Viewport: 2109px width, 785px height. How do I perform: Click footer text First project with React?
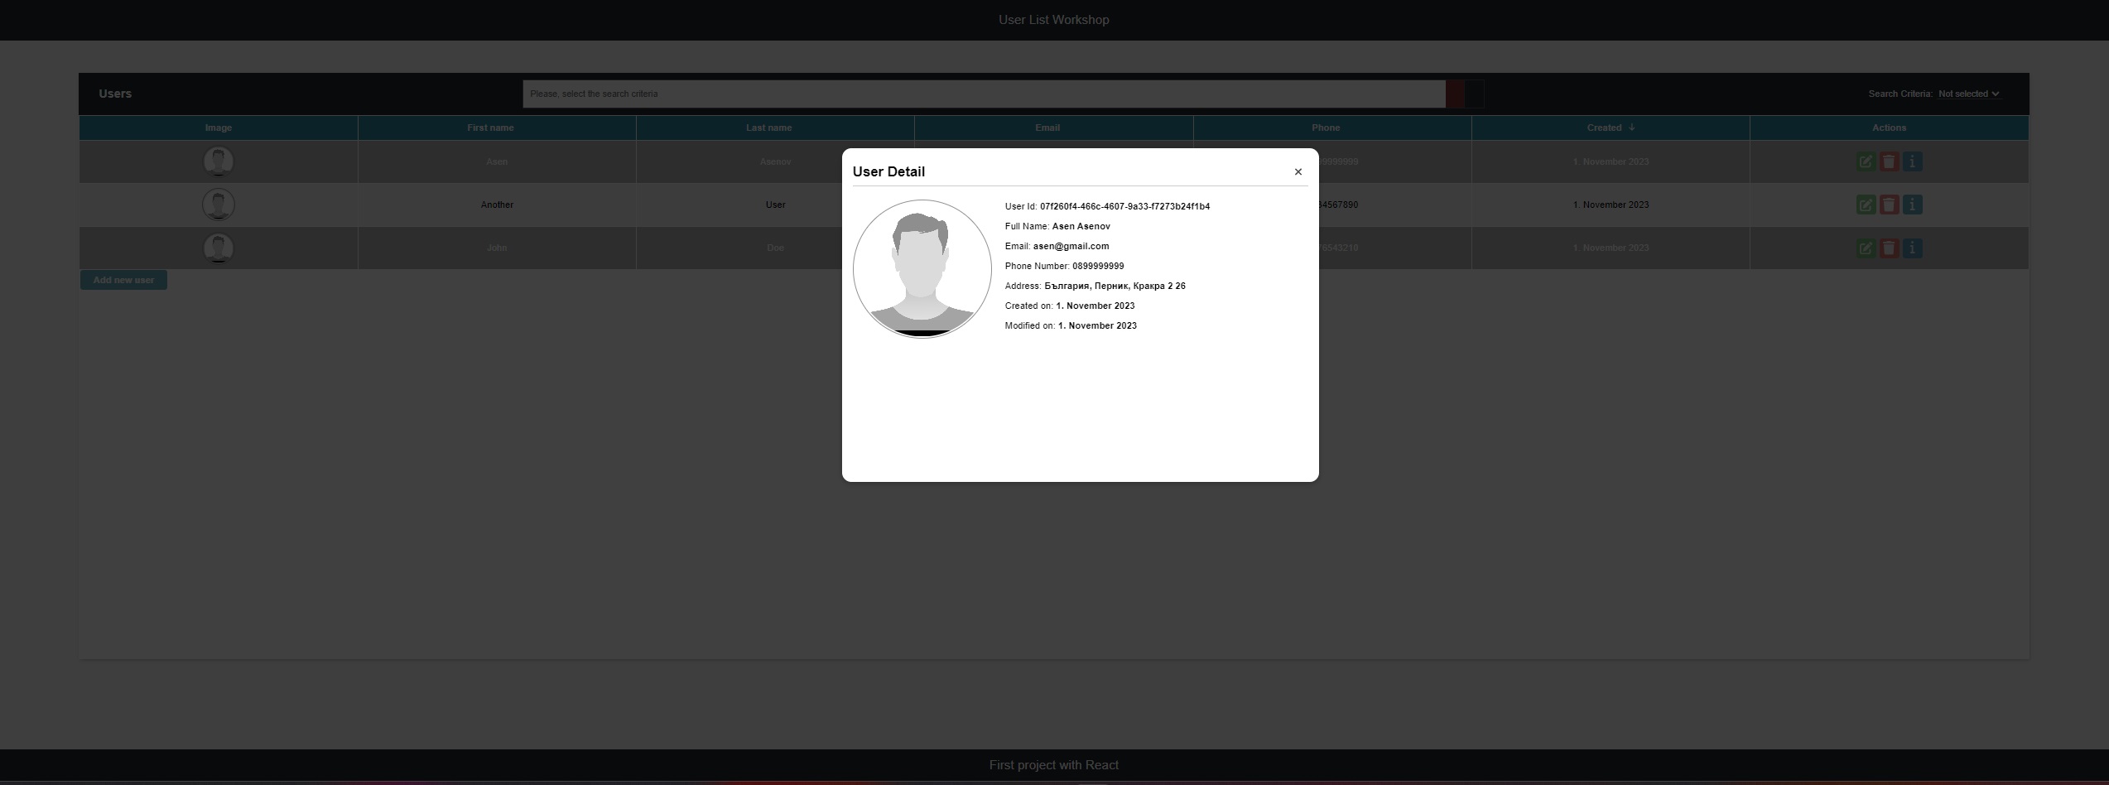[1053, 765]
